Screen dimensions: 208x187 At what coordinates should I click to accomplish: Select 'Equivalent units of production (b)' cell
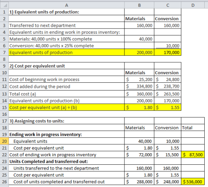point(66,101)
